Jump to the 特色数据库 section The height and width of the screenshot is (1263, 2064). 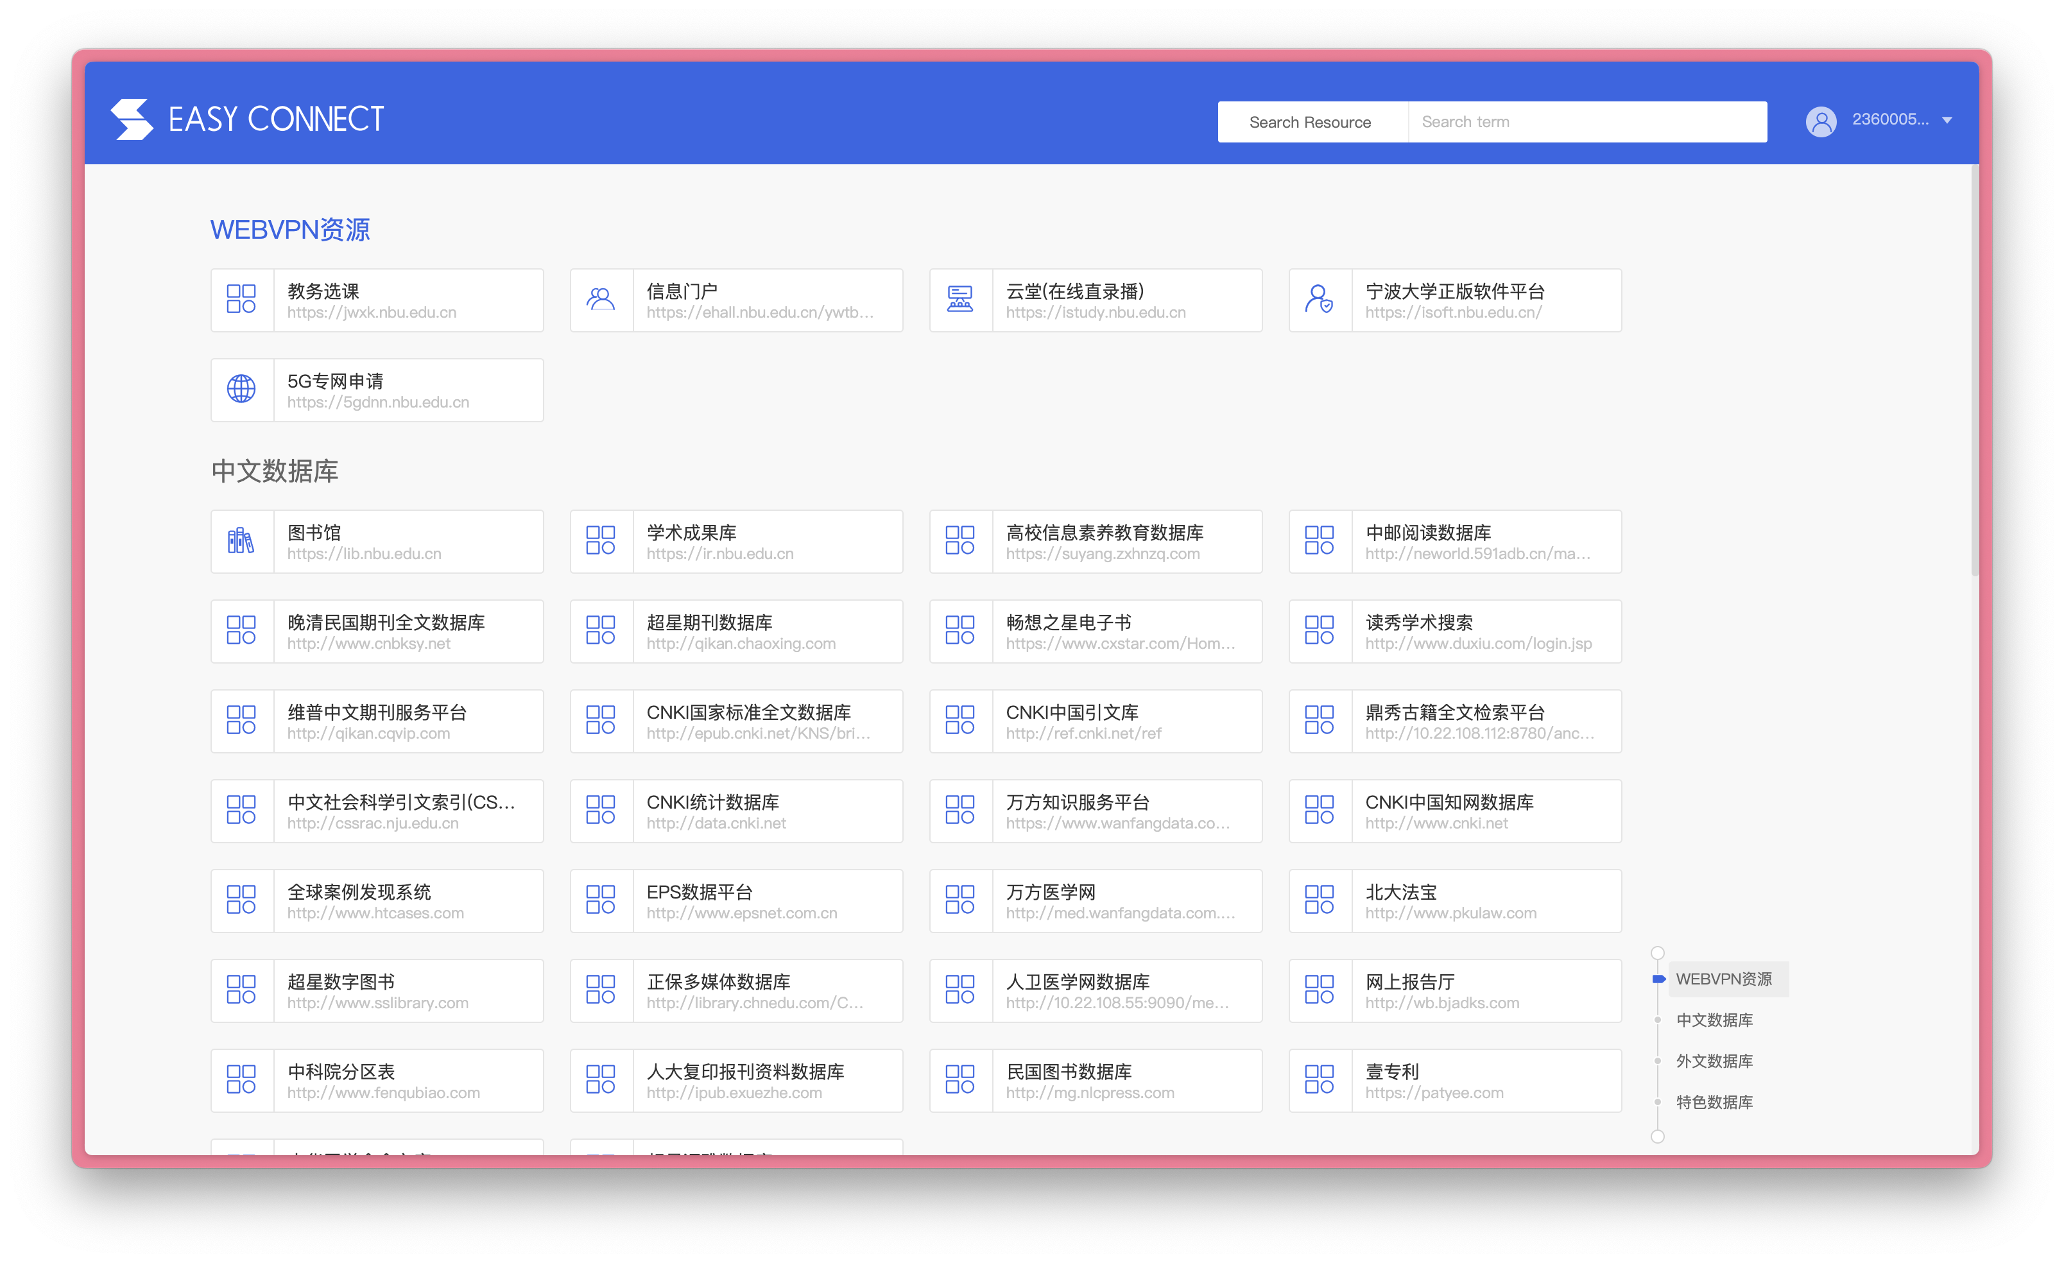(x=1714, y=1102)
